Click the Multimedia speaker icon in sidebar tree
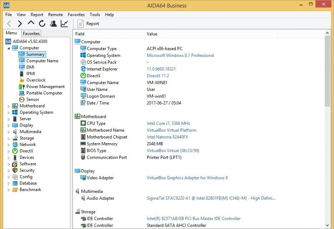Viewport: 334px width, 229px height. pyautogui.click(x=15, y=132)
